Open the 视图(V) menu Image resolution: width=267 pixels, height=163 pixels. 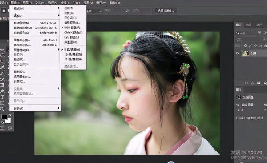click(x=88, y=3)
